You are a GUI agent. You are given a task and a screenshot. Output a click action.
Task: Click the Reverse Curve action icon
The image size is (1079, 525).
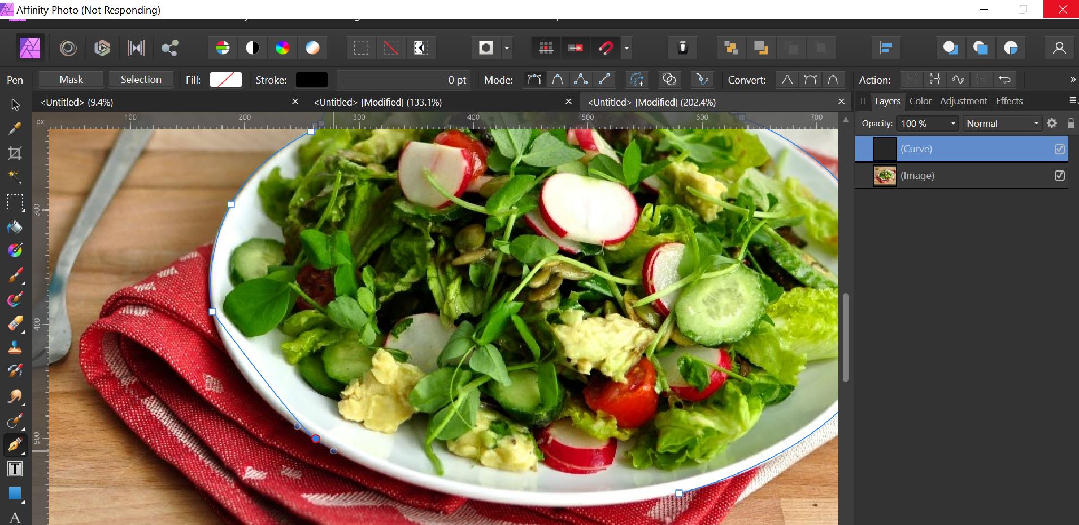pos(1004,80)
